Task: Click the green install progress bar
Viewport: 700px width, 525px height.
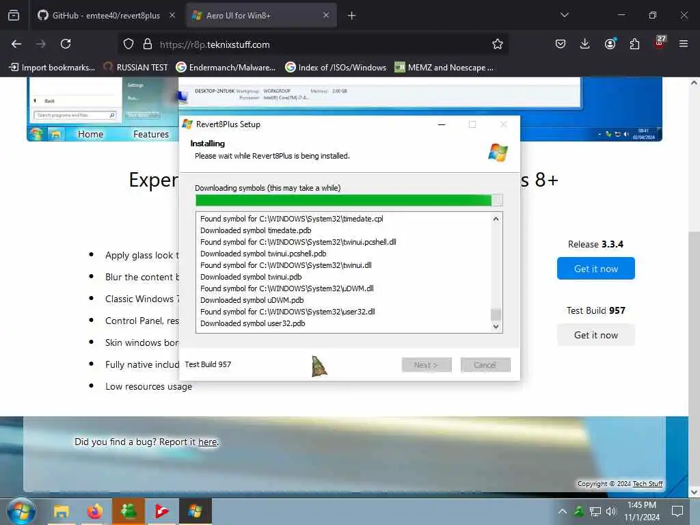Action: [x=349, y=200]
